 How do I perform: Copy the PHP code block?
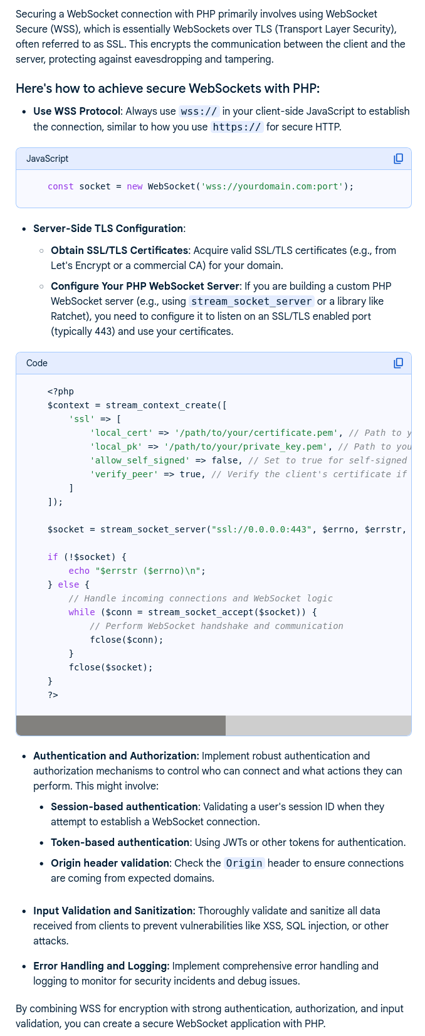pos(398,363)
